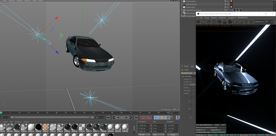This screenshot has width=276, height=136.
Task: Toggle position keyframe recording icon
Action: (156, 118)
